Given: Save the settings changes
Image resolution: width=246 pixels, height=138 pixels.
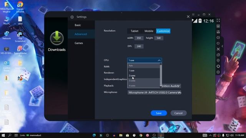Looking at the screenshot, I should click(159, 113).
